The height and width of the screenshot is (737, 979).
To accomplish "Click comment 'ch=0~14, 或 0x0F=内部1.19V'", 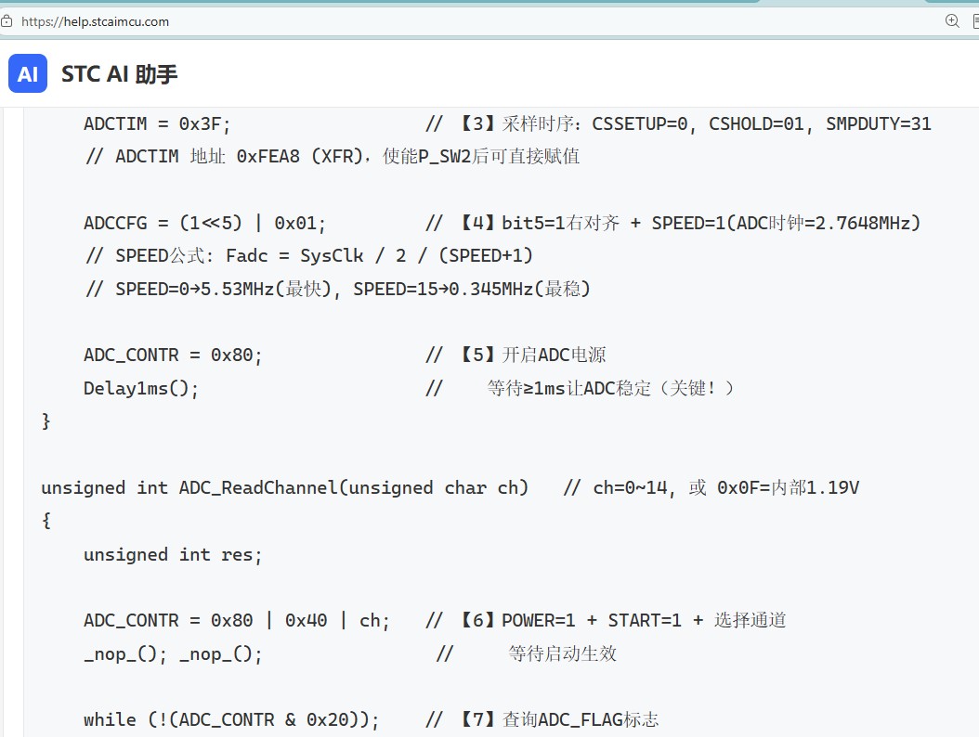I will (711, 487).
